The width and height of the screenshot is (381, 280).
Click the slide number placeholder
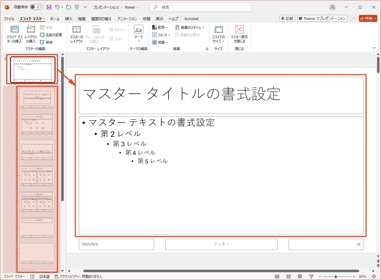[326, 244]
